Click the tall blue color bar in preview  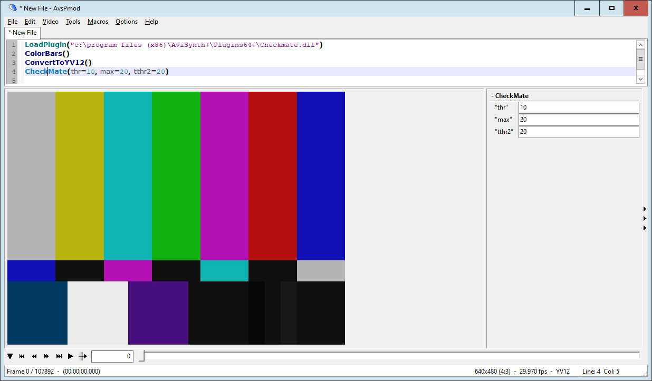click(x=321, y=176)
